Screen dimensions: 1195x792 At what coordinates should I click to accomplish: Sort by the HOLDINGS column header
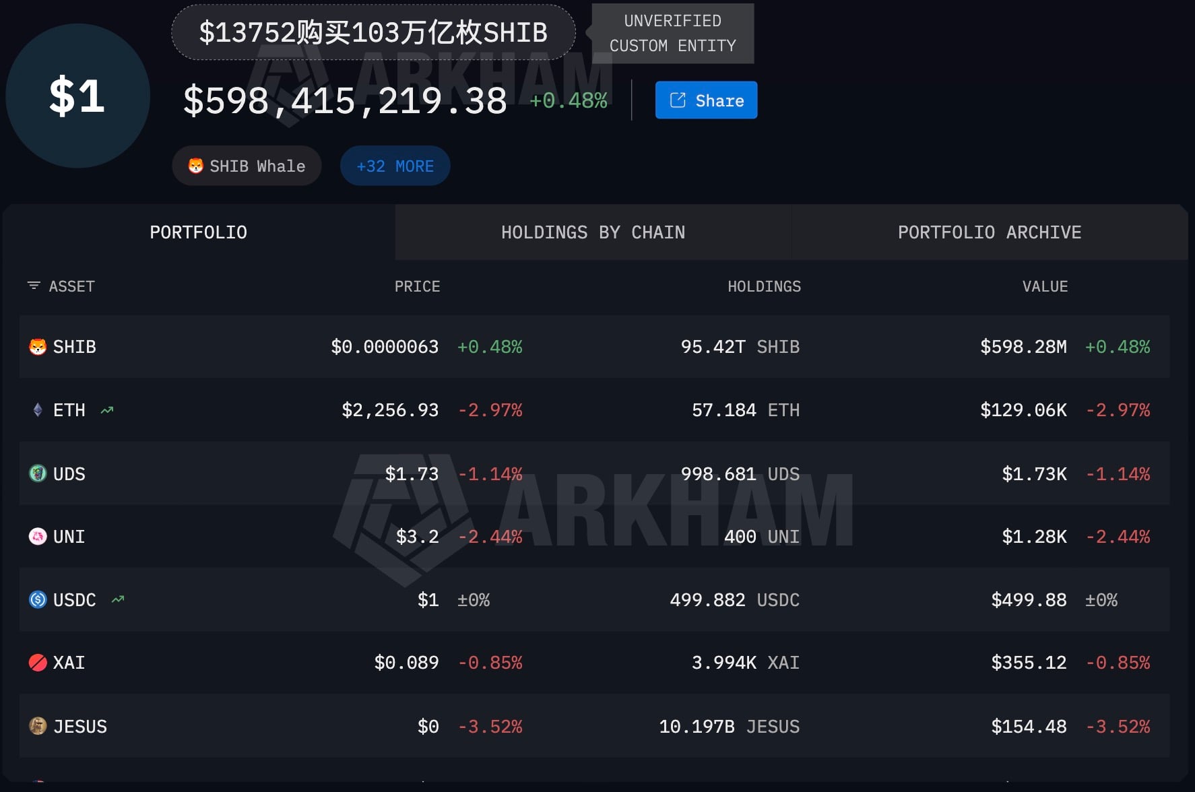[764, 286]
